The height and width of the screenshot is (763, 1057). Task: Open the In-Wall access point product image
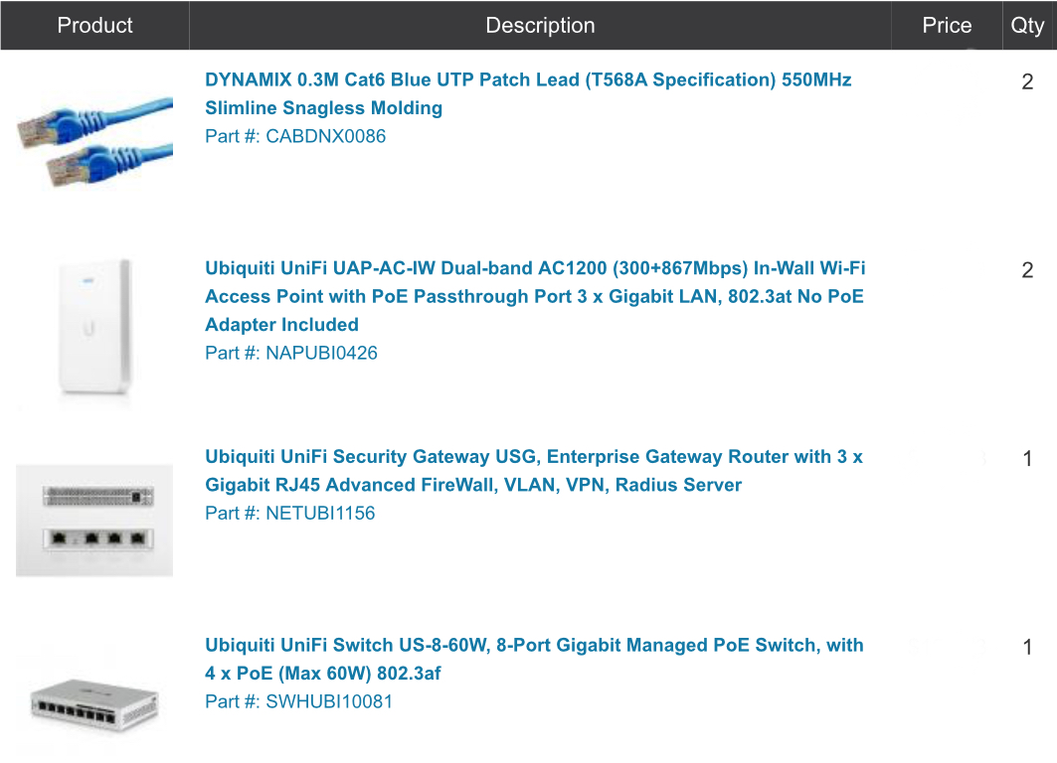click(x=94, y=330)
